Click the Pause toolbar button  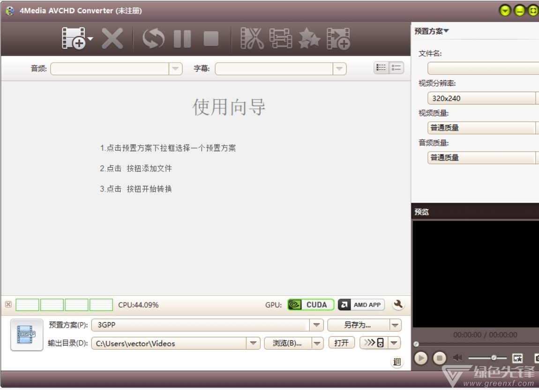[182, 38]
